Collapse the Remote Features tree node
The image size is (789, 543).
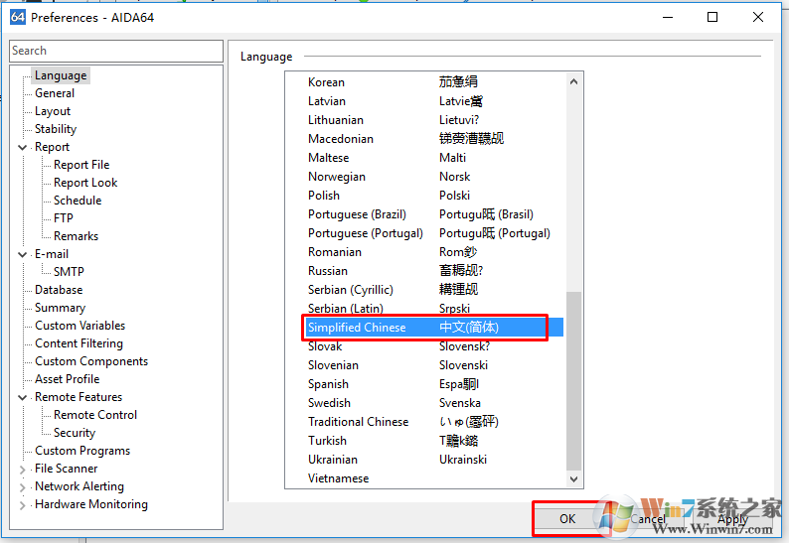point(22,398)
